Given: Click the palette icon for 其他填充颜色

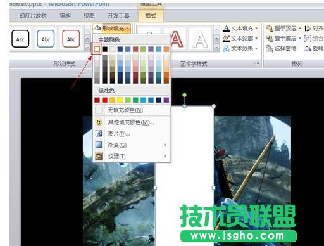Looking at the screenshot, I should (x=99, y=122).
